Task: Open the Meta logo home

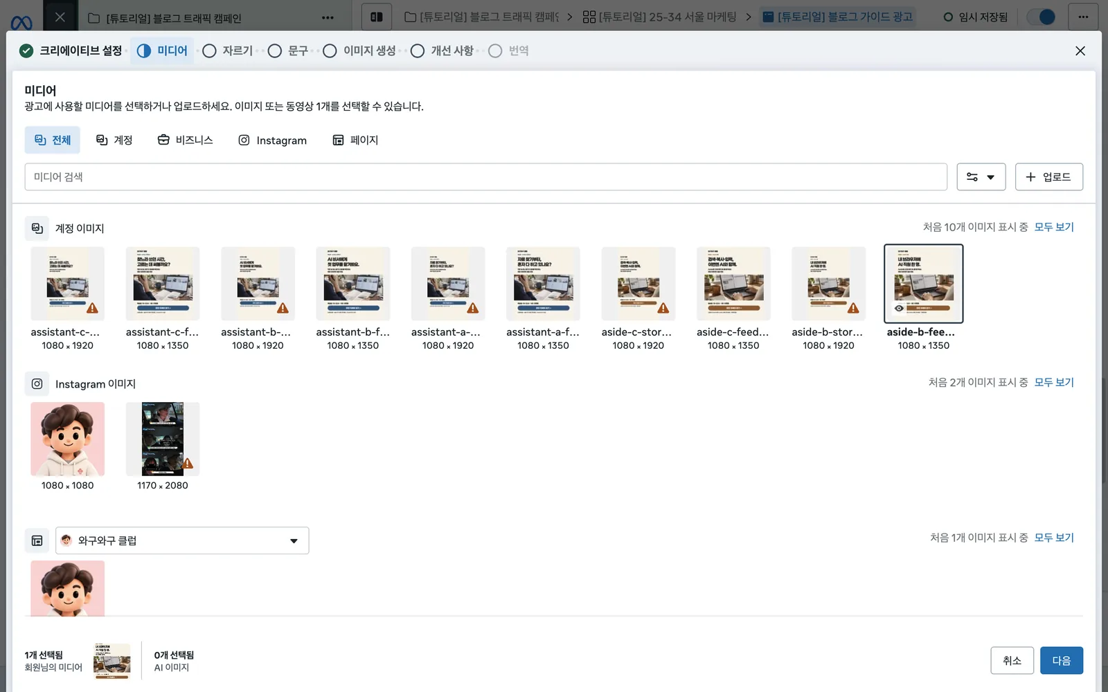Action: pyautogui.click(x=21, y=23)
